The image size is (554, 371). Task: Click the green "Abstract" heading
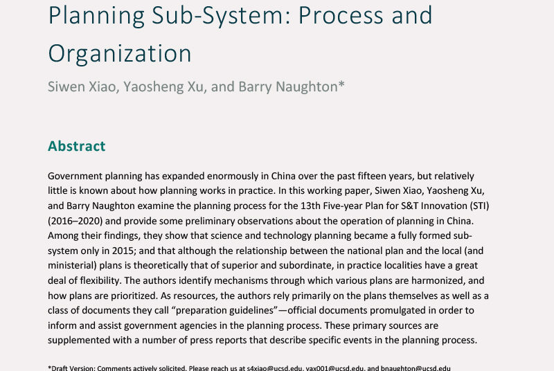point(77,146)
